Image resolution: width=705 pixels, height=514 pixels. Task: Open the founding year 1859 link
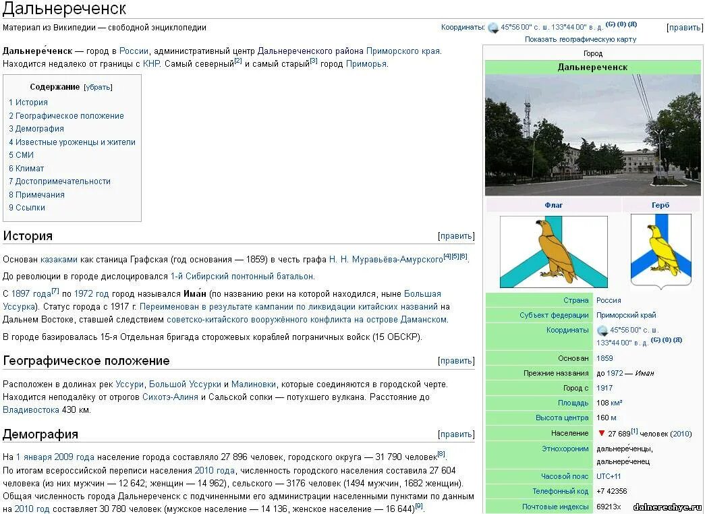604,358
